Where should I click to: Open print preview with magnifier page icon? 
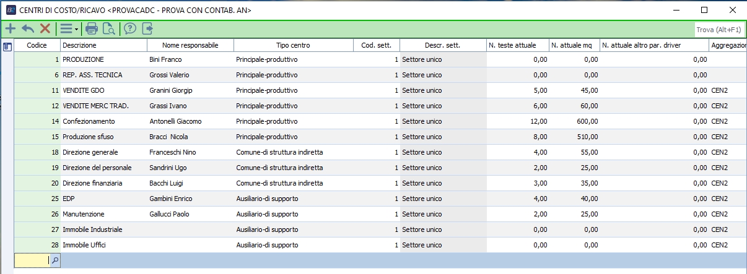pos(109,28)
